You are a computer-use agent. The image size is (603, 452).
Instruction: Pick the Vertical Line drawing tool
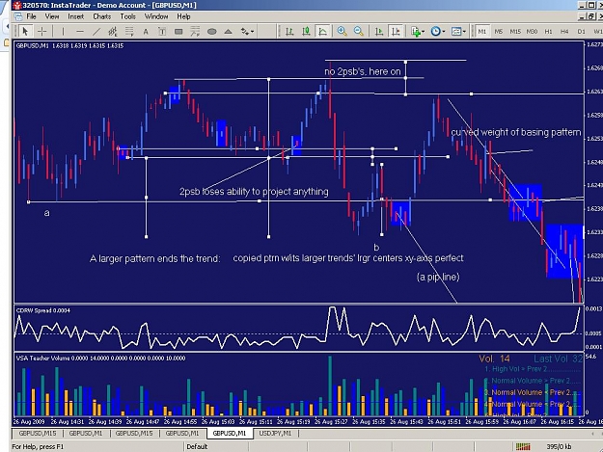coord(63,32)
